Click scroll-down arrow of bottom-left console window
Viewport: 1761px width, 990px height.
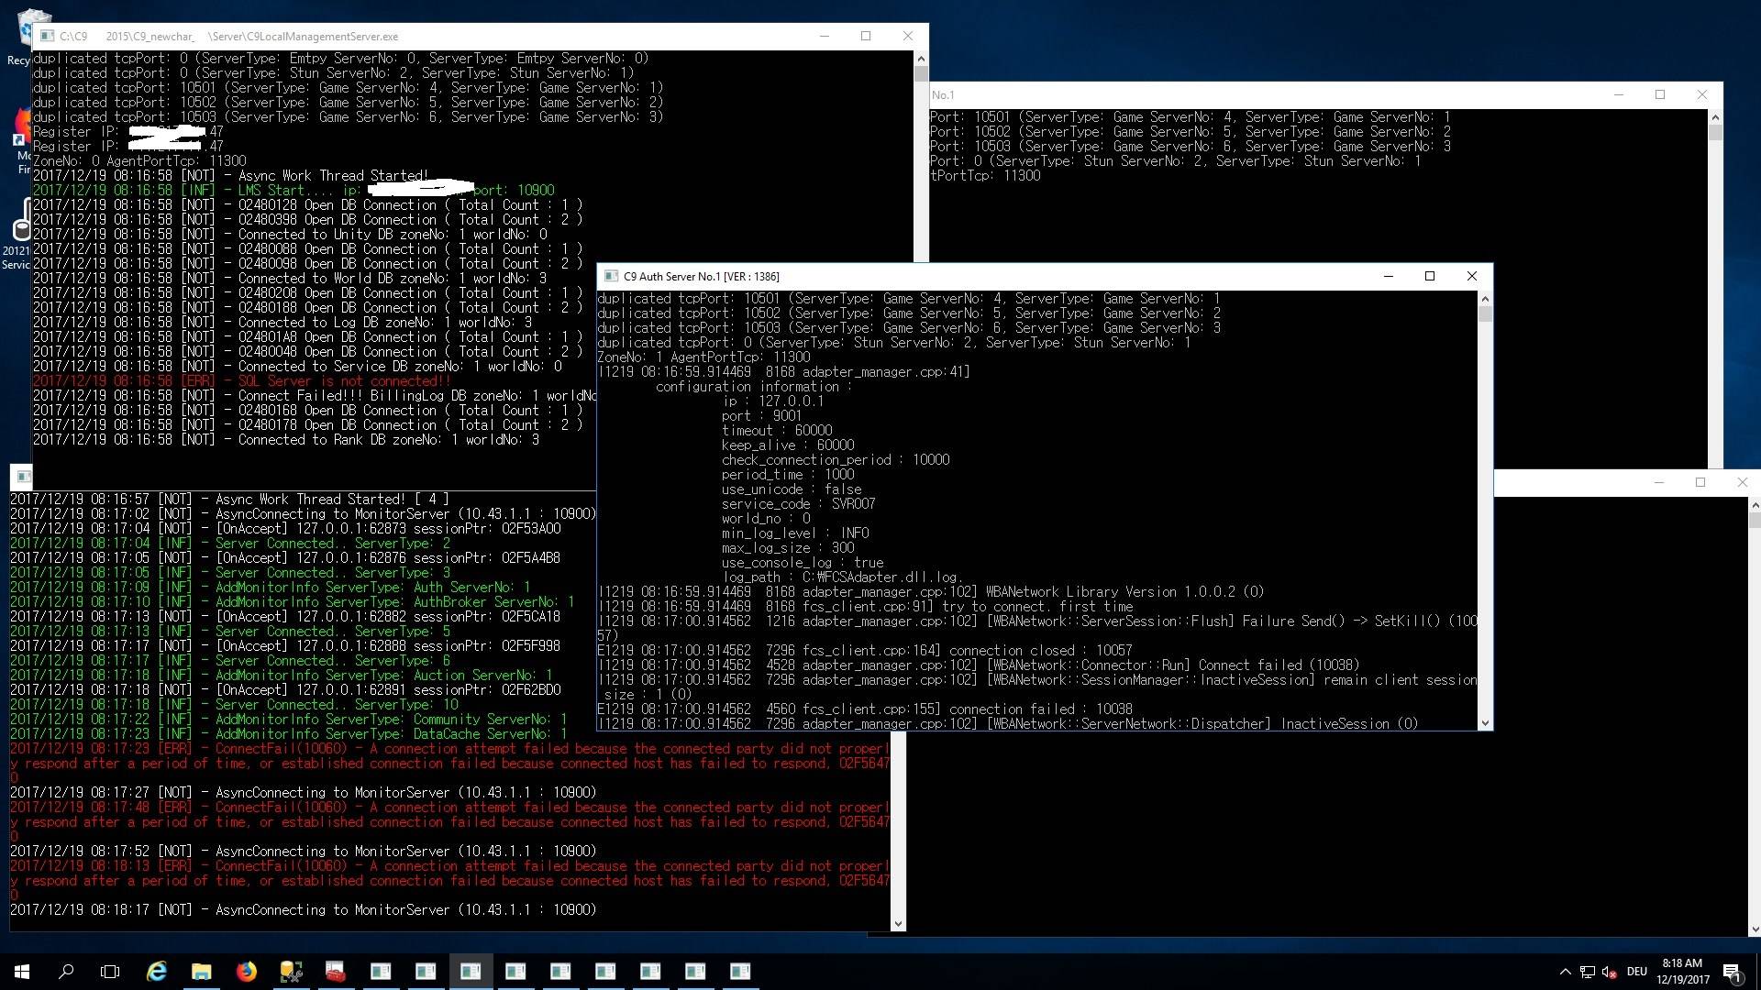coord(898,924)
